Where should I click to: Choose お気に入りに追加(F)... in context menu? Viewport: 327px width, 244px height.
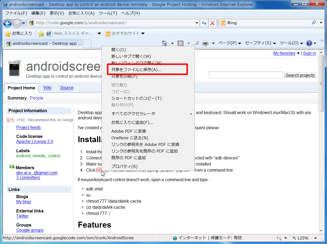tap(148, 123)
